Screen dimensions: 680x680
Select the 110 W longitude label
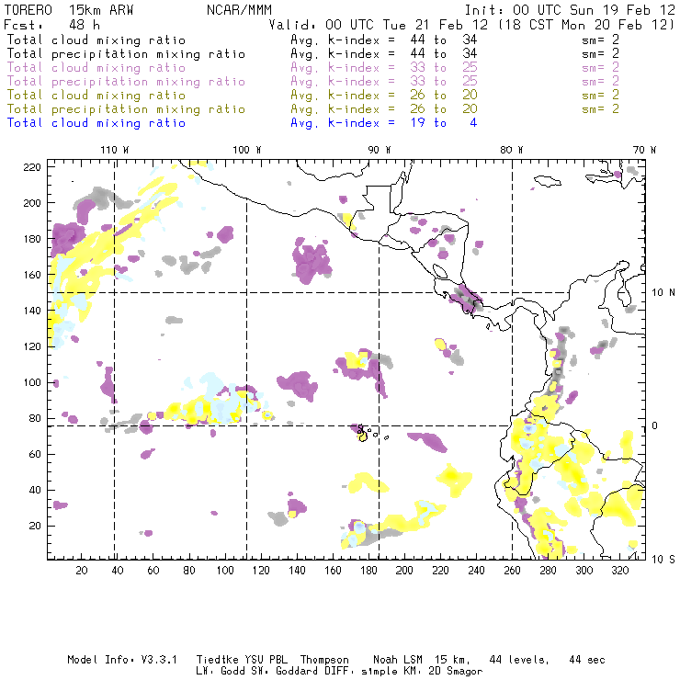[114, 150]
